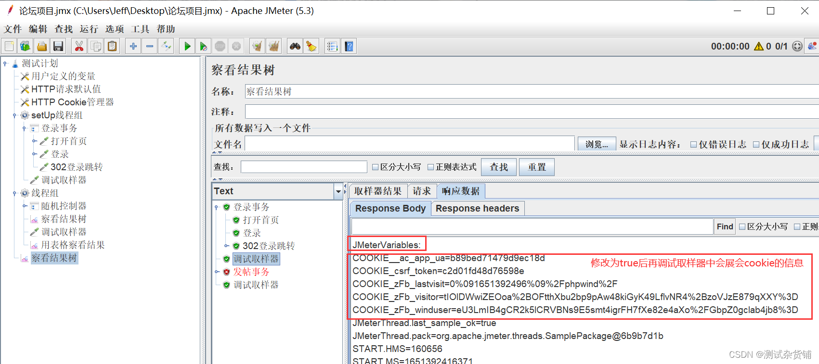Click the warning triangle log icon
The image size is (819, 364).
[759, 46]
